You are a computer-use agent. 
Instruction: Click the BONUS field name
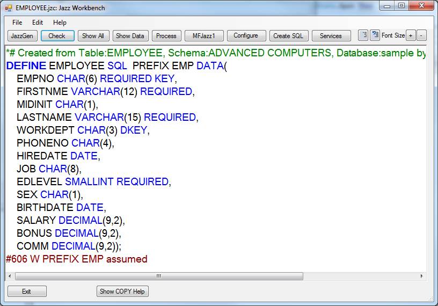click(x=34, y=233)
